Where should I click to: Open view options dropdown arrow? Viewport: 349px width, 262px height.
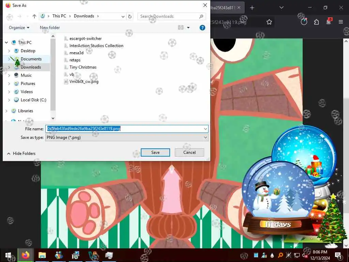(x=188, y=28)
